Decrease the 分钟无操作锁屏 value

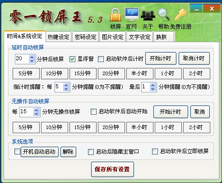[x=37, y=114]
